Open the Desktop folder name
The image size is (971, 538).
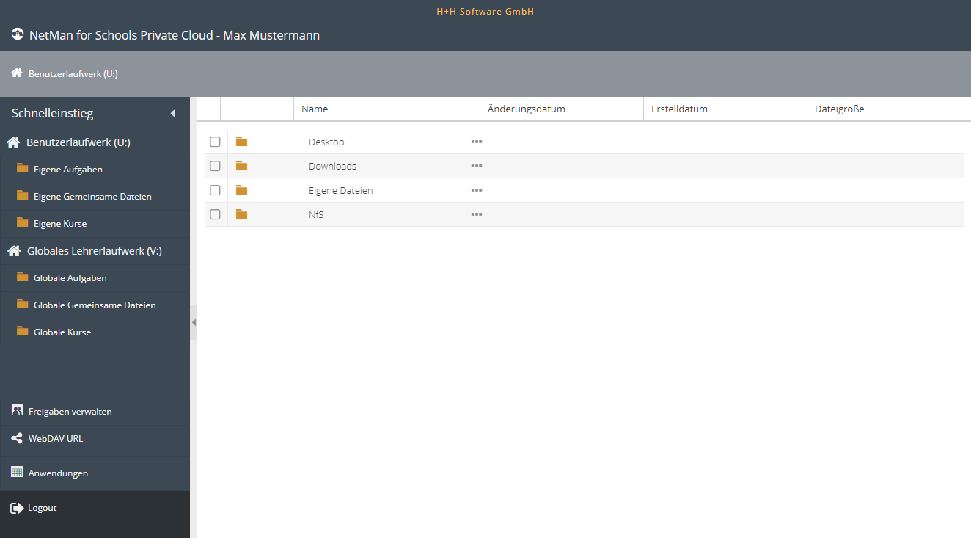click(326, 142)
